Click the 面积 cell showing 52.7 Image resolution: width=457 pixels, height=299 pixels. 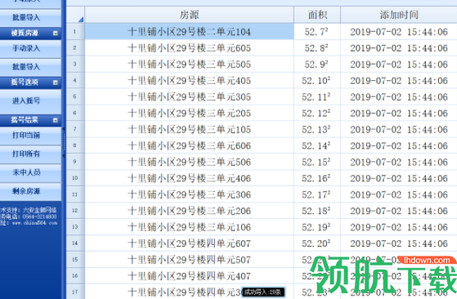(317, 31)
